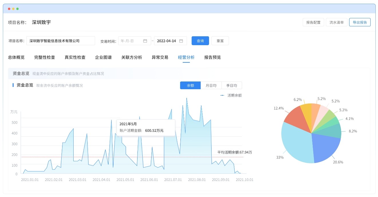Open the 完整性检查 tab
378x197 pixels.
[45, 57]
